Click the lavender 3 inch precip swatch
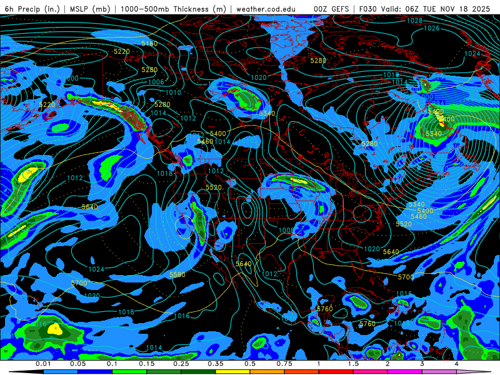Viewport: 500px width, 375px height. (439, 372)
